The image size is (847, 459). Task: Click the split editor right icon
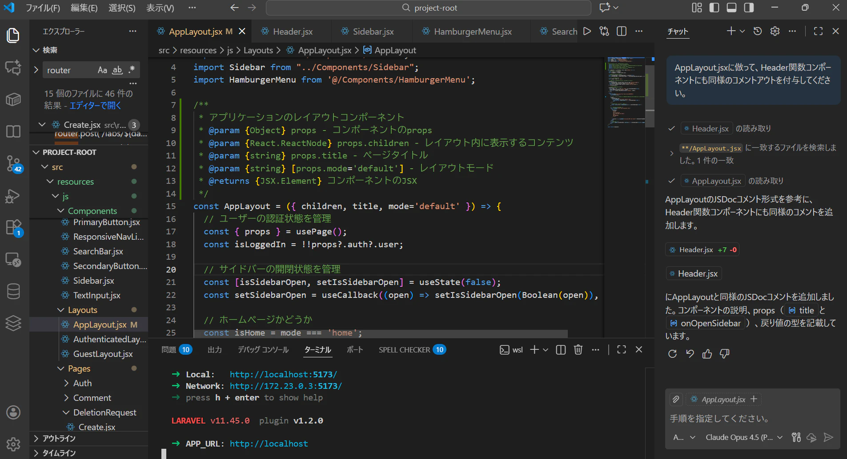(x=622, y=31)
